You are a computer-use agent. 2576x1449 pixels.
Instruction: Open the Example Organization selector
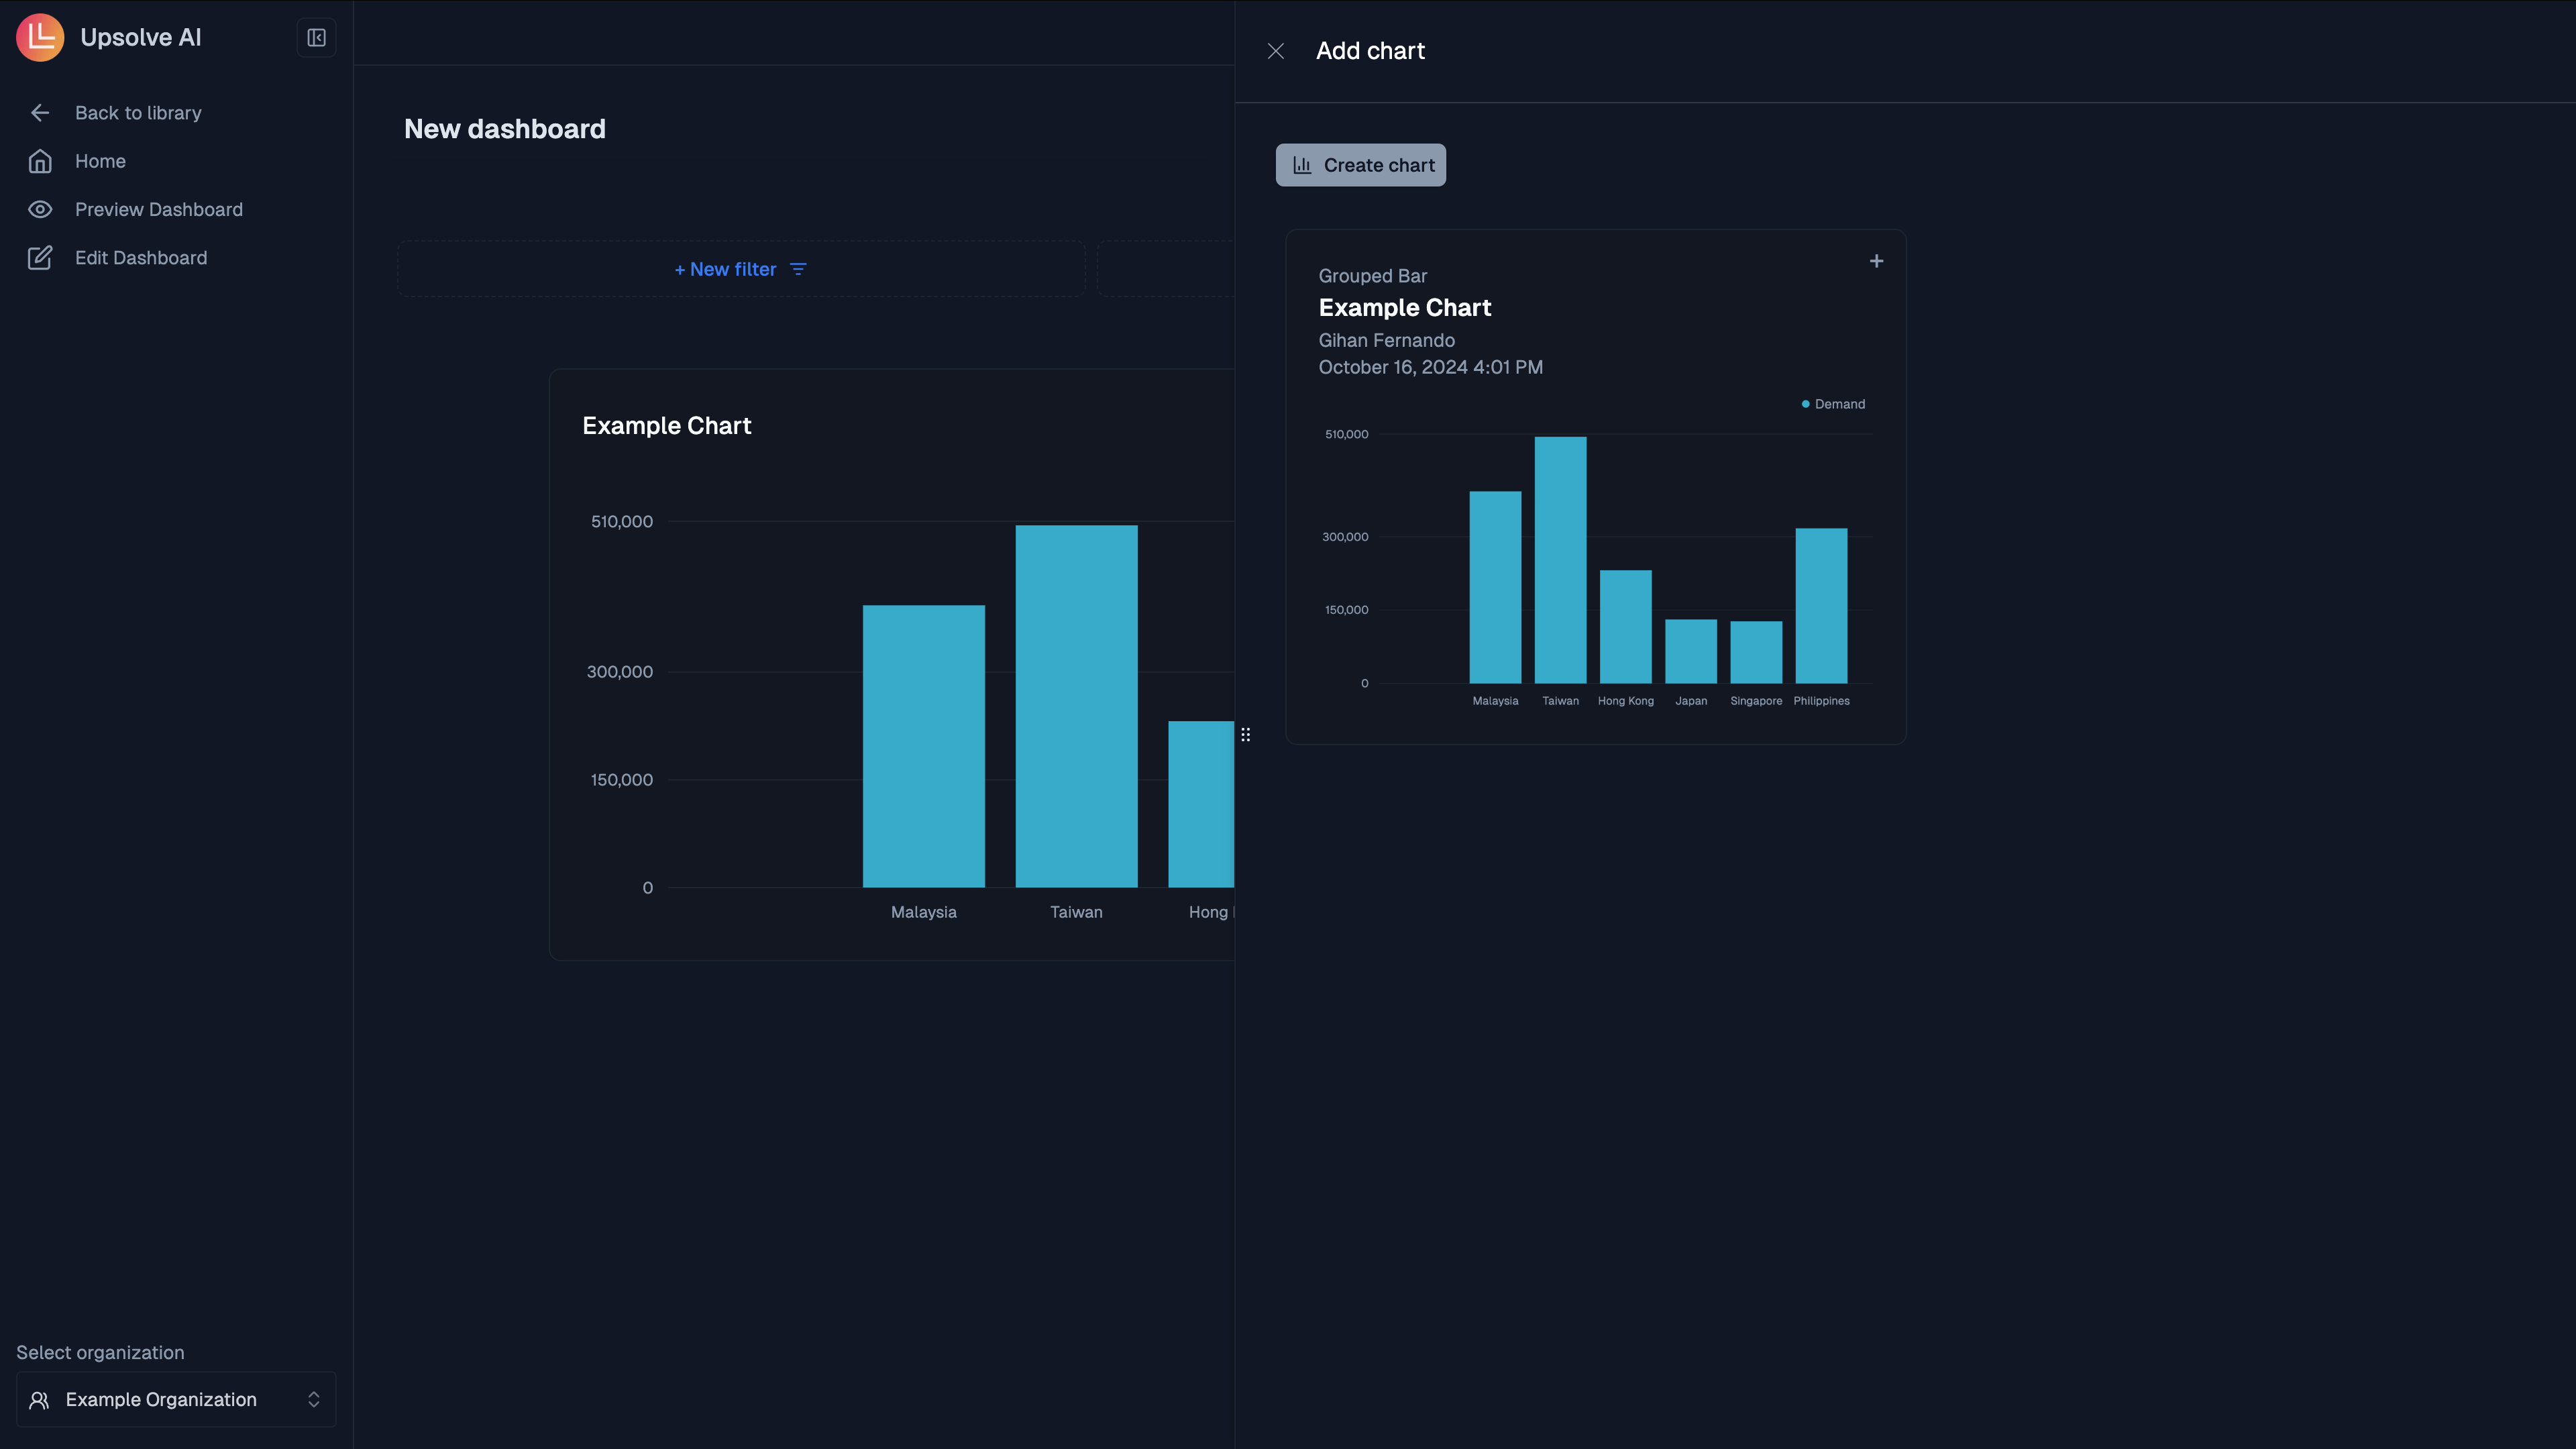coord(175,1399)
